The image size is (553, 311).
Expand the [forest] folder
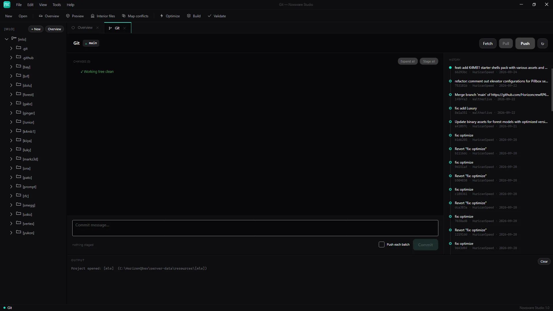pos(11,94)
